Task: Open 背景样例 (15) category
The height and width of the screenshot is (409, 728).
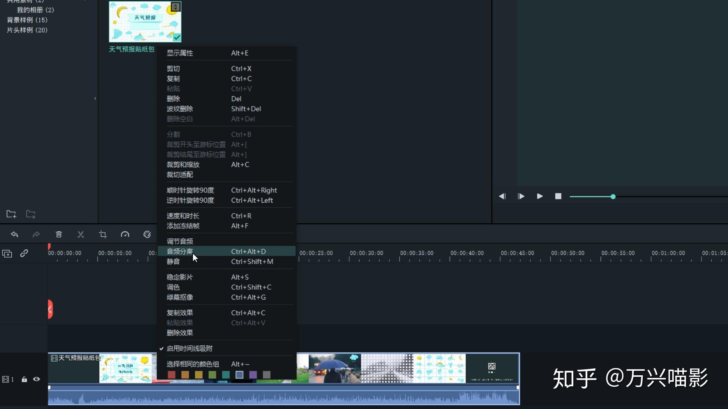Action: (x=27, y=20)
